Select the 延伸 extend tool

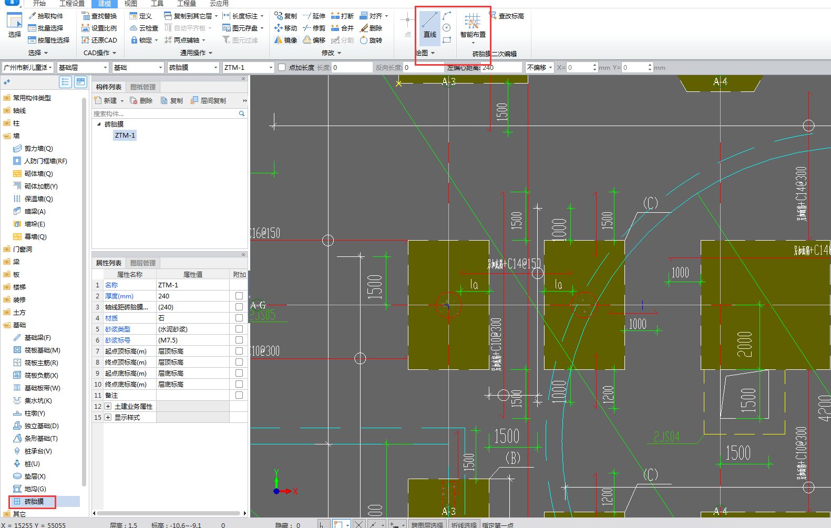pos(314,16)
